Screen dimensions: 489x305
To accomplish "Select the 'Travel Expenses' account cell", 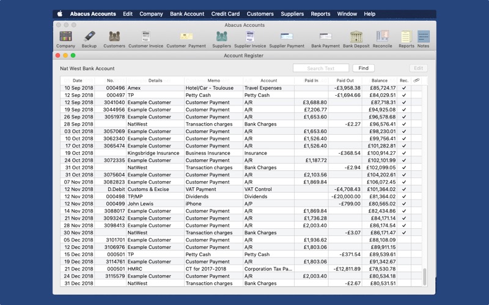I will tap(263, 88).
